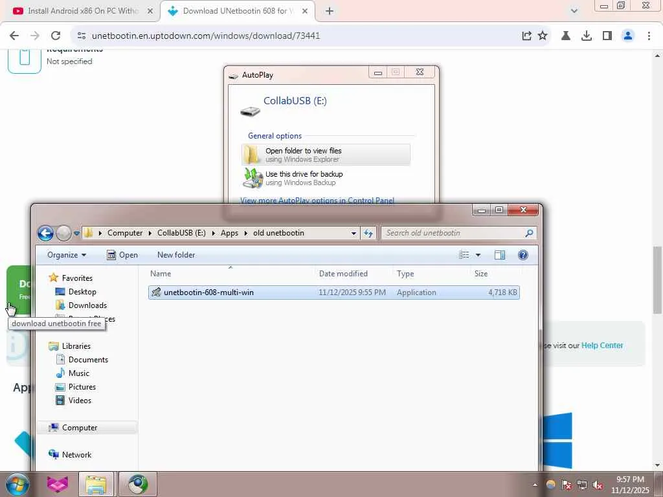Toggle the preview pane icon
Image resolution: width=663 pixels, height=497 pixels.
(x=500, y=255)
